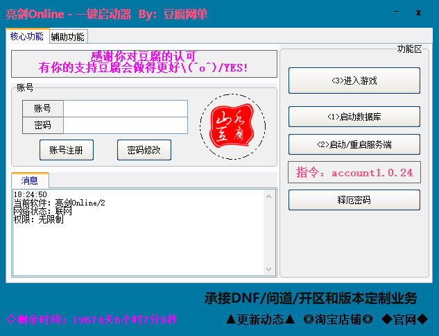Image resolution: width=439 pixels, height=336 pixels.
Task: Select the 消息 tab
Action: (30, 180)
